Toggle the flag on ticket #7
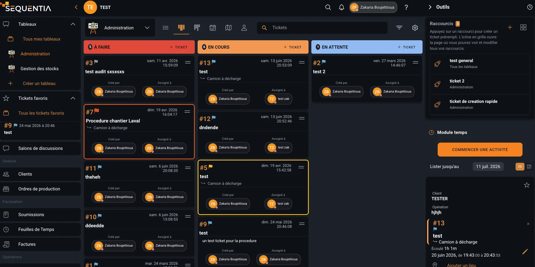Screen dimensions: 535x267 point(97,111)
